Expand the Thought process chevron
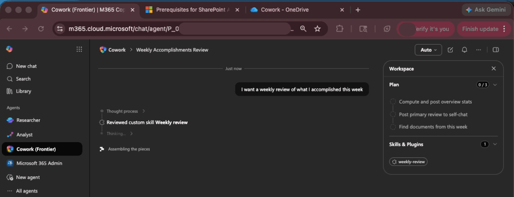The width and height of the screenshot is (514, 197). (x=144, y=111)
